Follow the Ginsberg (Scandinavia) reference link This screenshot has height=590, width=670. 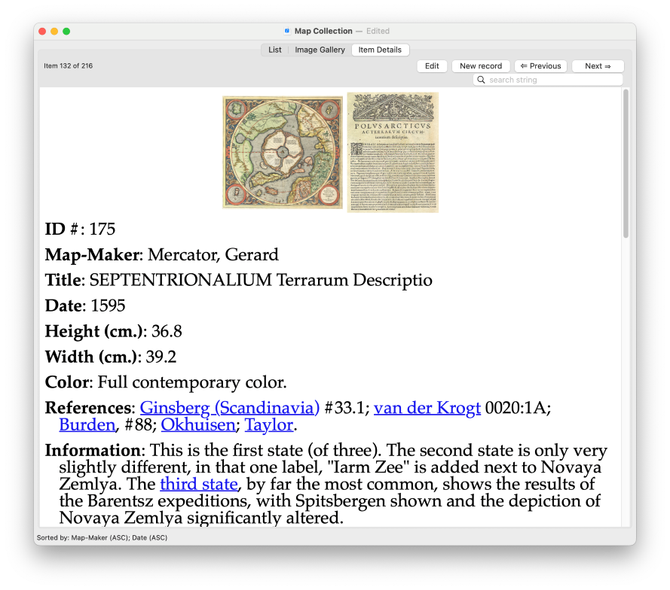coord(230,408)
